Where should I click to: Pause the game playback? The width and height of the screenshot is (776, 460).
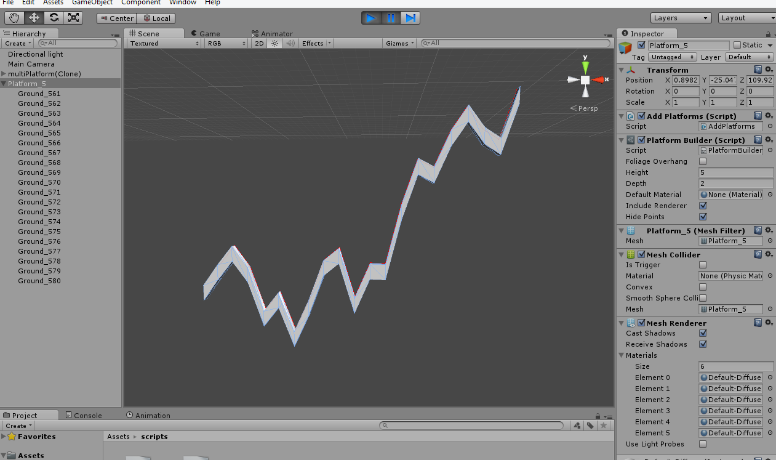(x=391, y=18)
